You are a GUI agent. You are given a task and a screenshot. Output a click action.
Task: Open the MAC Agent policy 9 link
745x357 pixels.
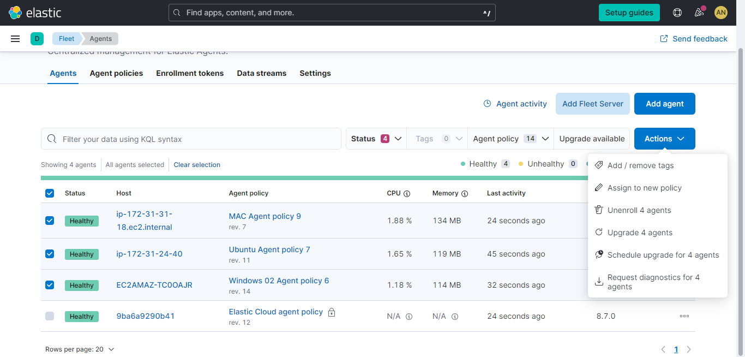point(265,216)
